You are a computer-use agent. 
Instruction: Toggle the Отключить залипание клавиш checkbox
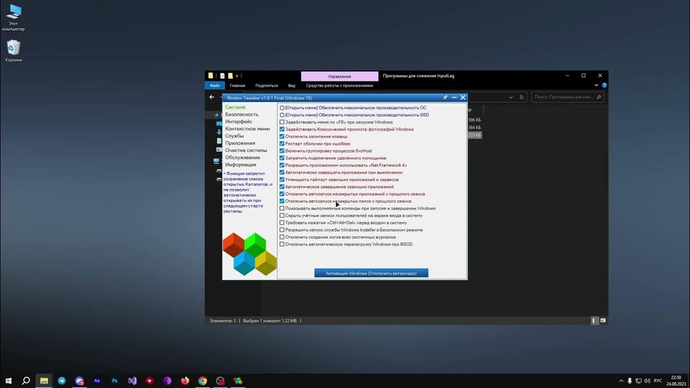pos(282,136)
